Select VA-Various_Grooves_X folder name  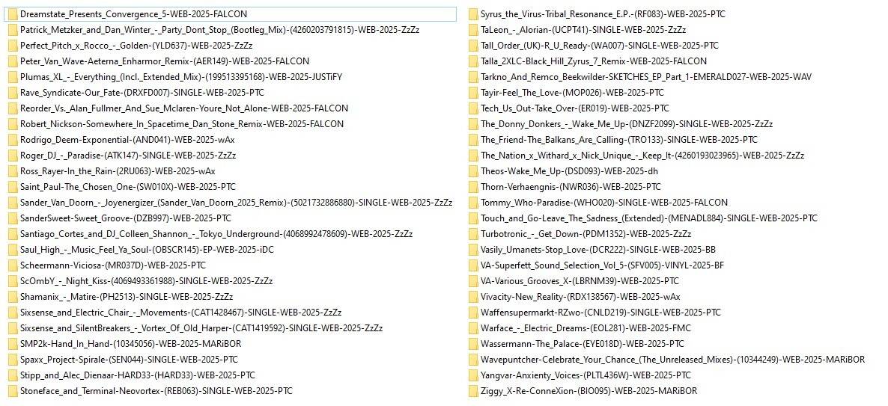pos(580,281)
